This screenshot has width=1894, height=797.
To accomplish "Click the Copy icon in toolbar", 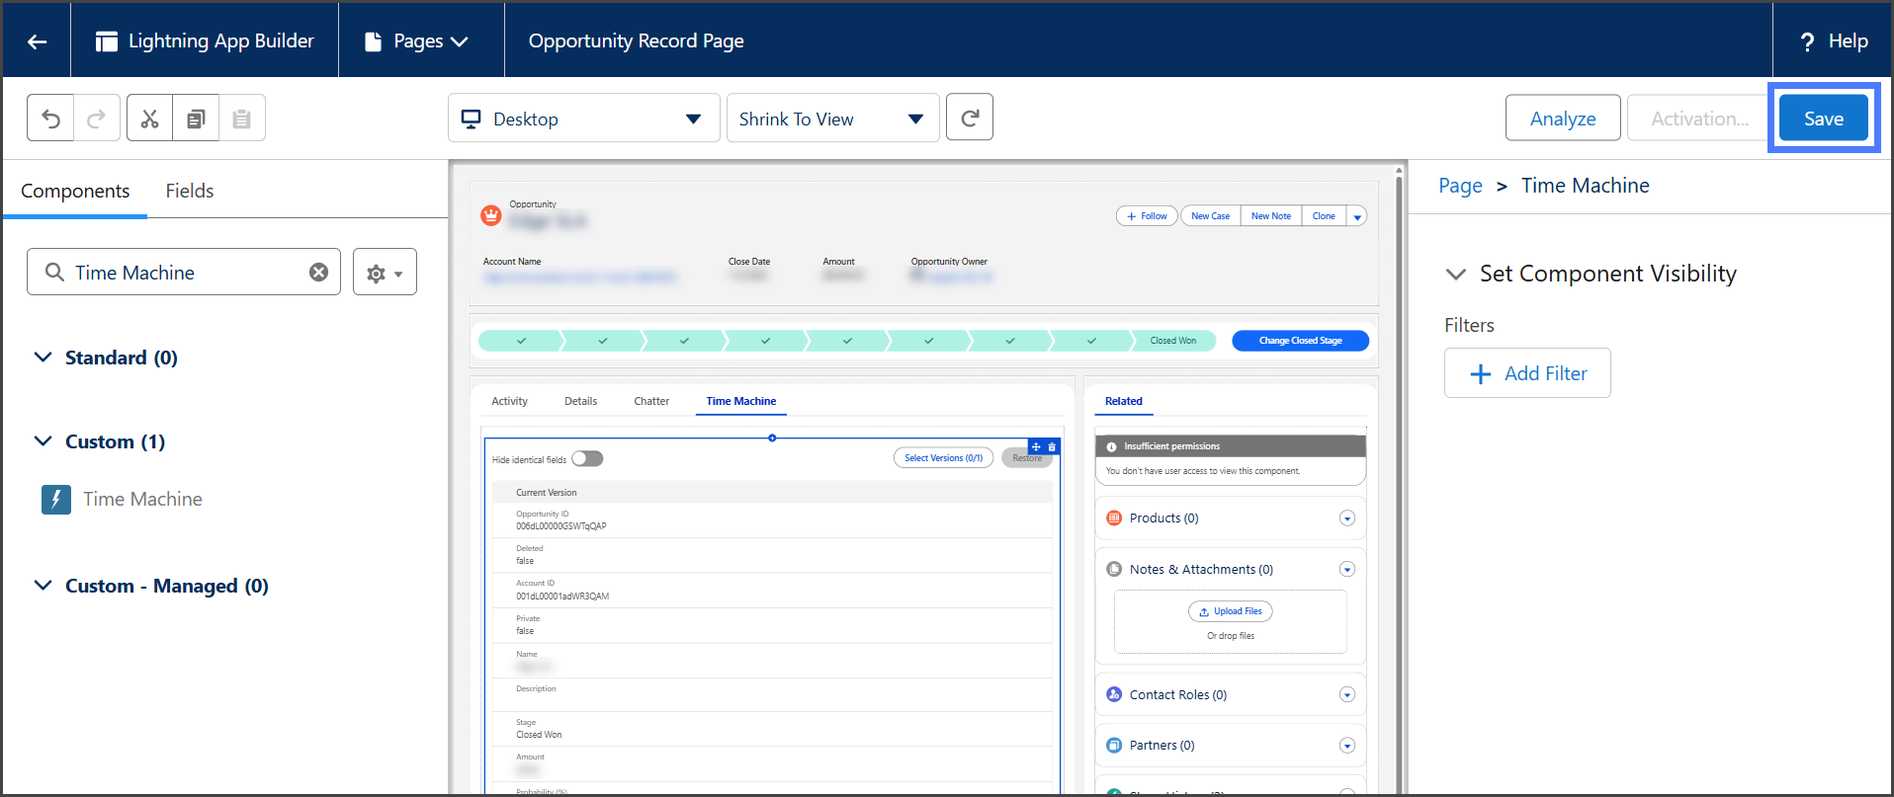I will click(196, 119).
